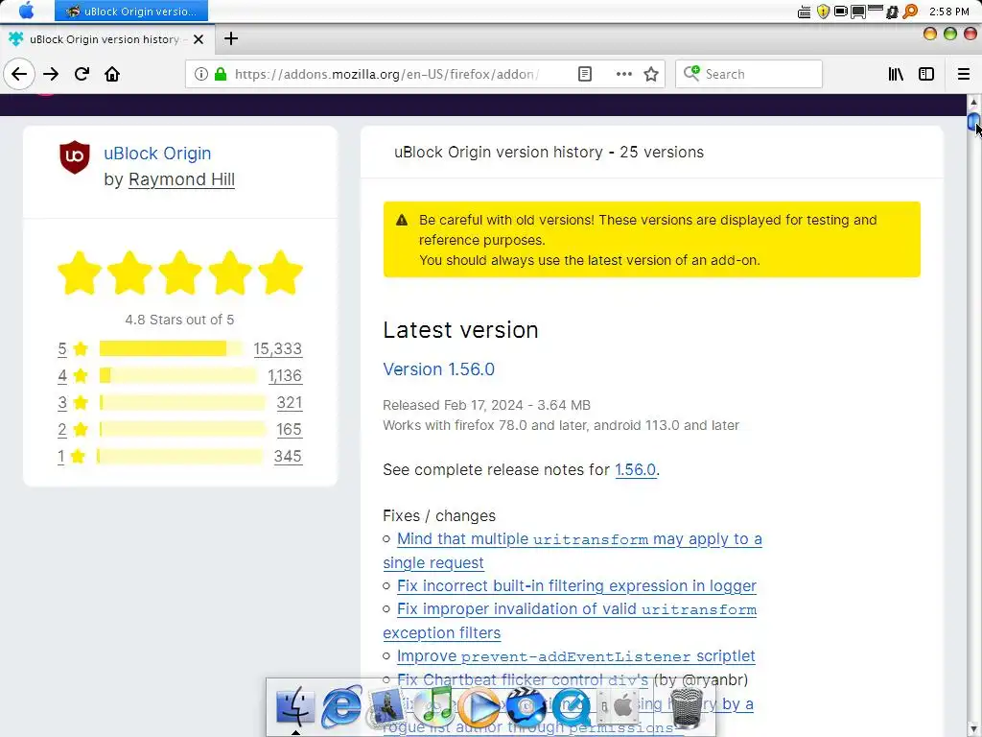This screenshot has height=737, width=982.
Task: Close the uBlock Origin version history tab
Action: click(x=199, y=39)
